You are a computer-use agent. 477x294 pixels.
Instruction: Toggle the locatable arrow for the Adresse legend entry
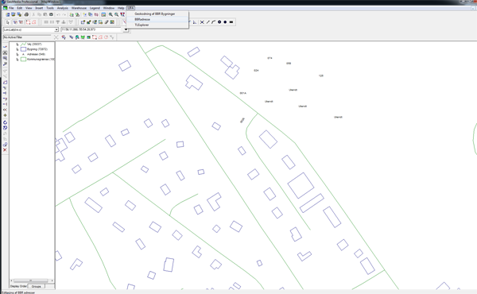(x=17, y=54)
